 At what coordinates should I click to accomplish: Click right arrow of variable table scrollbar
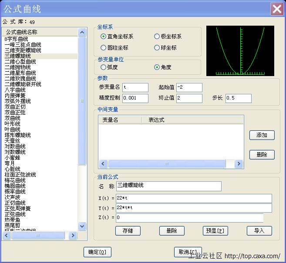point(238,164)
